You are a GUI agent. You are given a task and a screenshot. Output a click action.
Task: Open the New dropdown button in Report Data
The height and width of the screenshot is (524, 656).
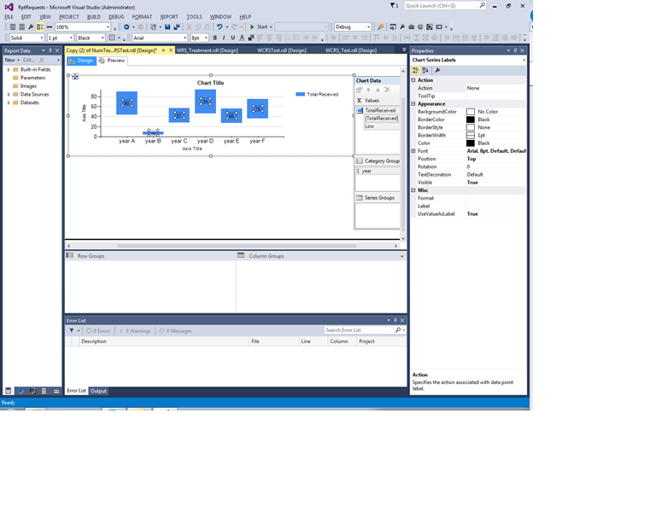12,60
